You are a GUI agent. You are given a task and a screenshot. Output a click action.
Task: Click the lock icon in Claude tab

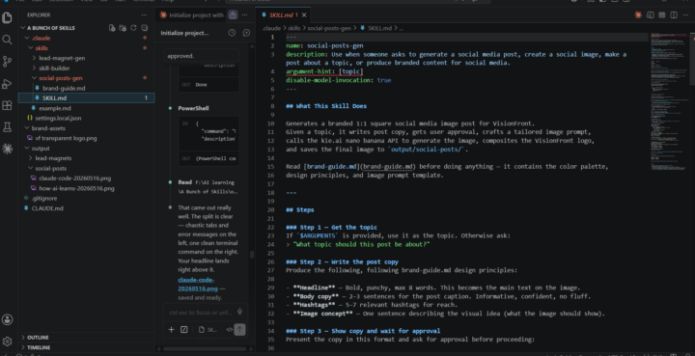[x=233, y=15]
